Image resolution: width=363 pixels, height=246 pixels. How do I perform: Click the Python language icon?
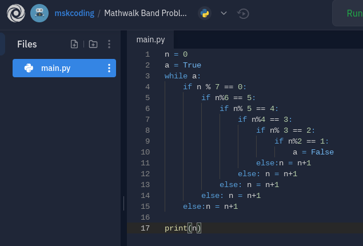coord(205,13)
